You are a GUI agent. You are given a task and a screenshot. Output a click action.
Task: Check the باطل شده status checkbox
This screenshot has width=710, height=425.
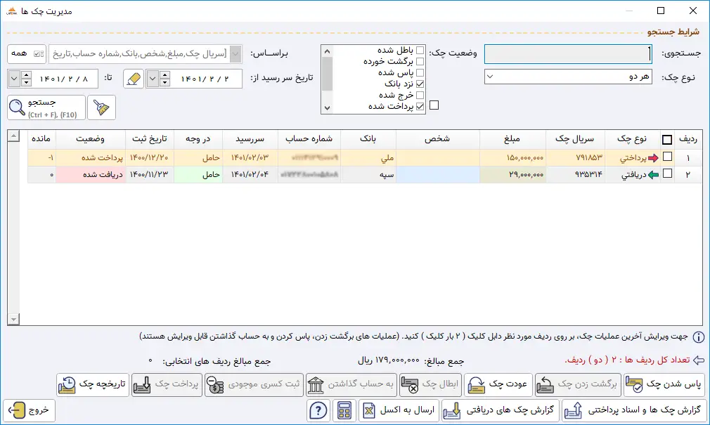[420, 51]
